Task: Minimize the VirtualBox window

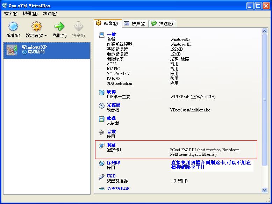Action: click(x=250, y=6)
